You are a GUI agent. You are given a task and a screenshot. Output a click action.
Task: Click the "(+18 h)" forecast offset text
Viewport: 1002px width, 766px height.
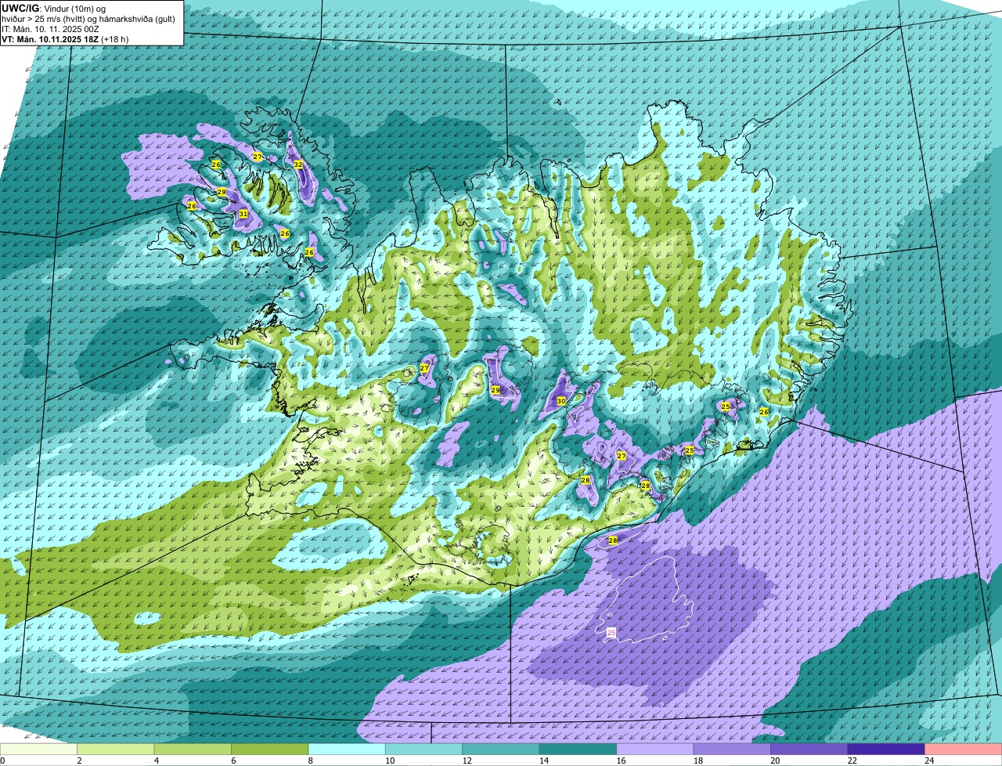pyautogui.click(x=115, y=39)
